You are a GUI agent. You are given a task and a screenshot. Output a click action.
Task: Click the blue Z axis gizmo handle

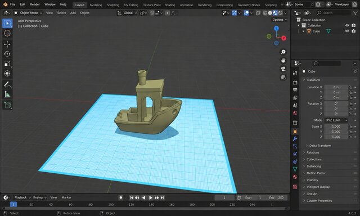276,28
